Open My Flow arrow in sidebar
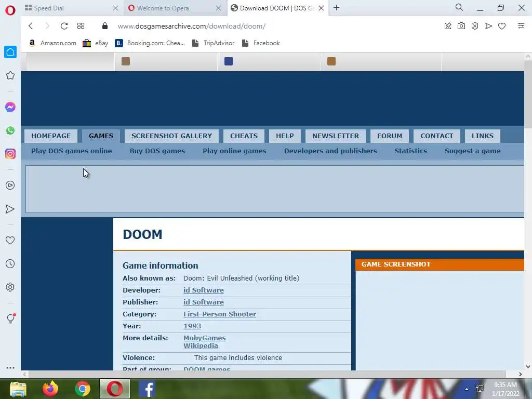 pos(10,209)
